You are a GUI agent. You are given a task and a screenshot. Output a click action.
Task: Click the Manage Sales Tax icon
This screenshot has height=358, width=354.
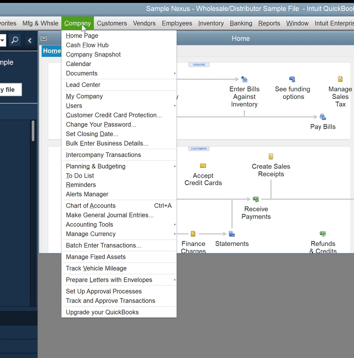pos(340,79)
